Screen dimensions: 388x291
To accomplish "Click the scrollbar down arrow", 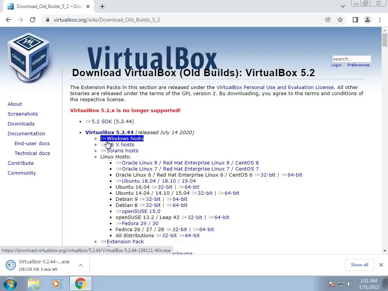I will click(385, 251).
